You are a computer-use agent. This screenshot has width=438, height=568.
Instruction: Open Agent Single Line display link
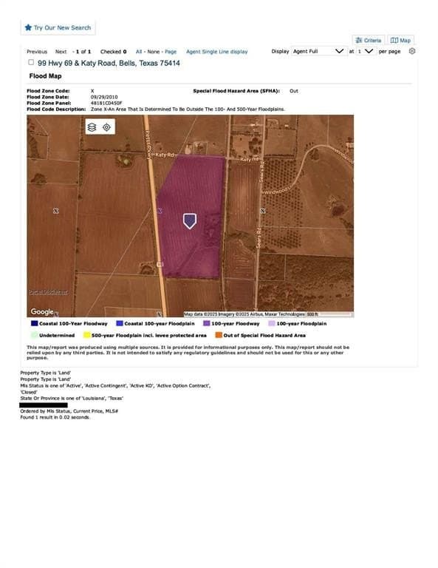coord(217,52)
